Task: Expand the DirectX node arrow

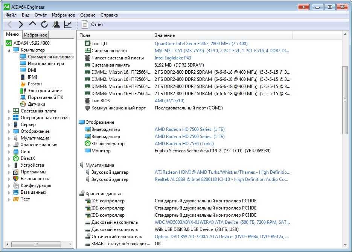Action: pyautogui.click(x=9, y=159)
